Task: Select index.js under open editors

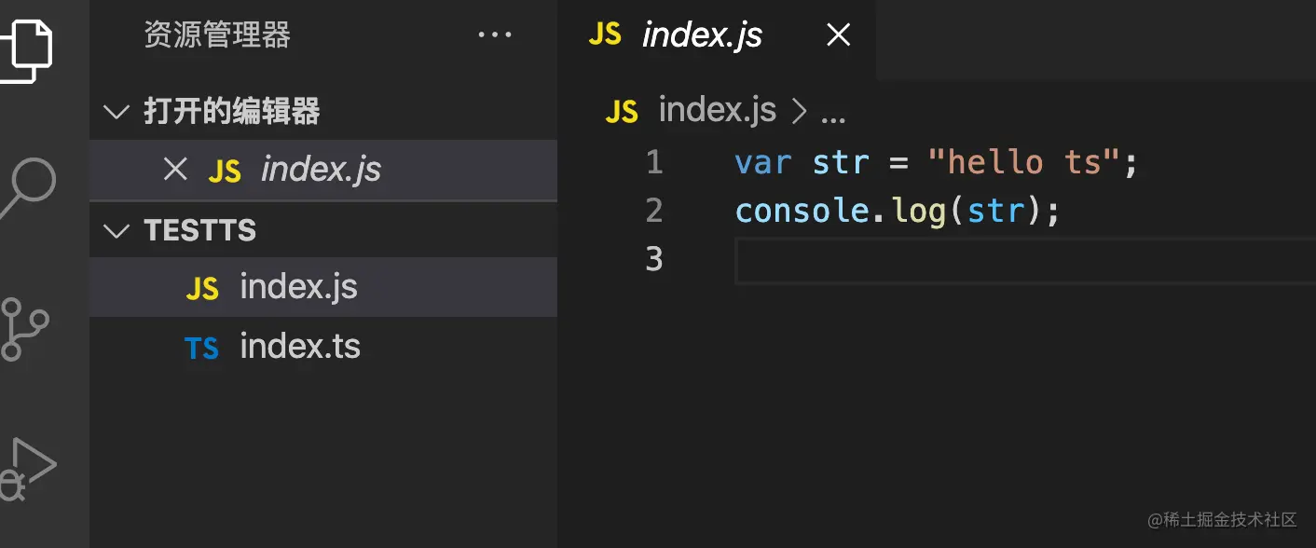Action: (x=321, y=170)
